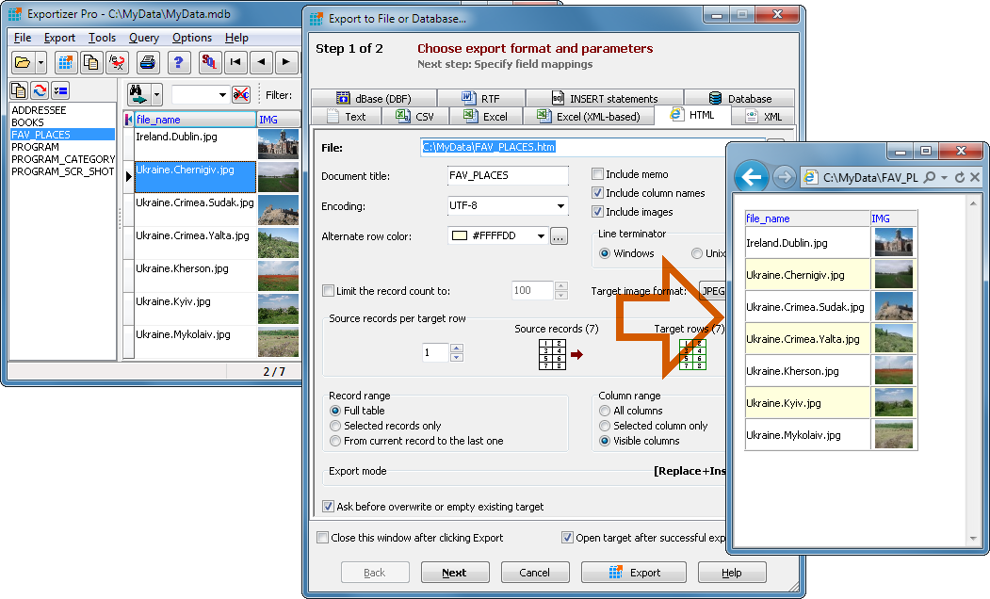
Task: Toggle Ask before overwrite or empty existing target
Action: pos(329,506)
